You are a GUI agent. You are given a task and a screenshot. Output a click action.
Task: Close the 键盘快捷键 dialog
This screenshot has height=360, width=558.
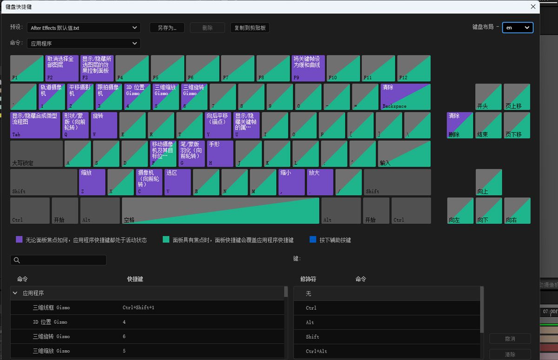[533, 7]
